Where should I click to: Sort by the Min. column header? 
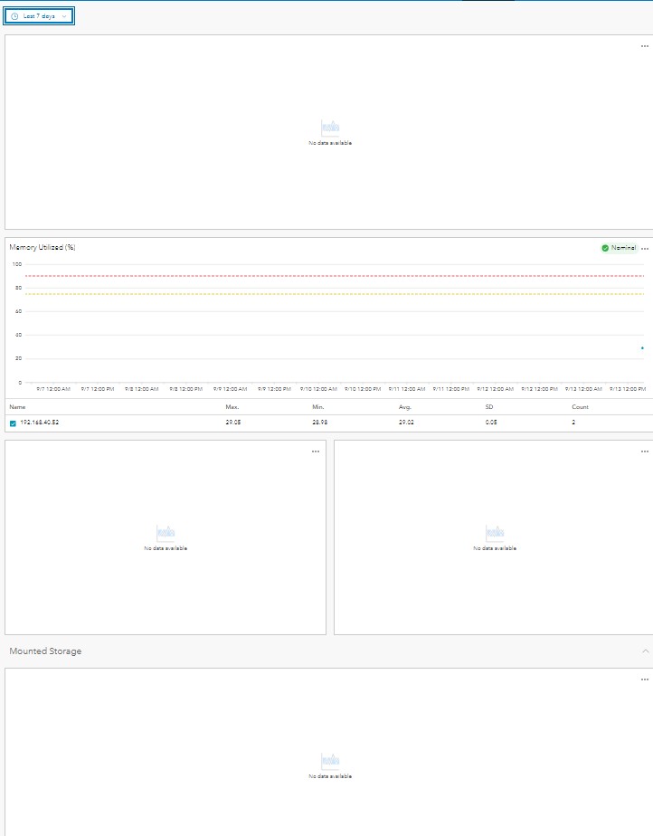pos(318,407)
